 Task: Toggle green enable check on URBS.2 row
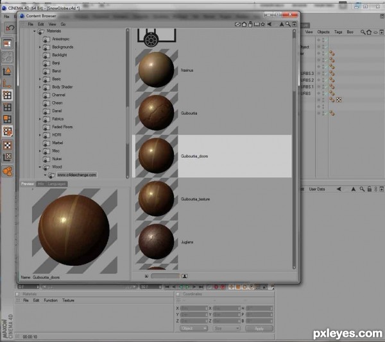point(325,80)
